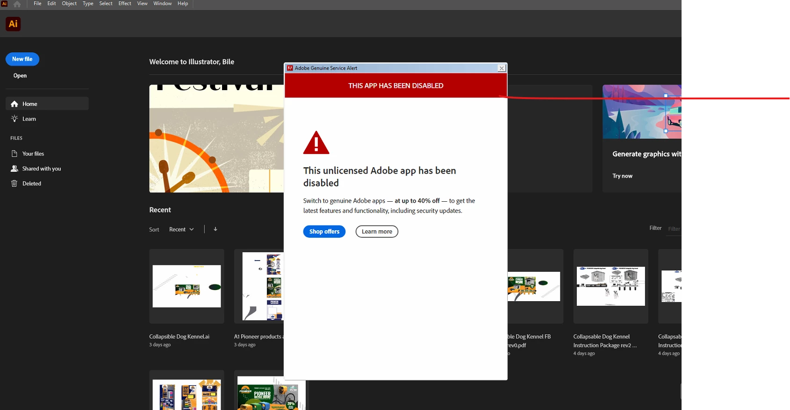The image size is (790, 410).
Task: Open the Type menu
Action: [x=88, y=4]
